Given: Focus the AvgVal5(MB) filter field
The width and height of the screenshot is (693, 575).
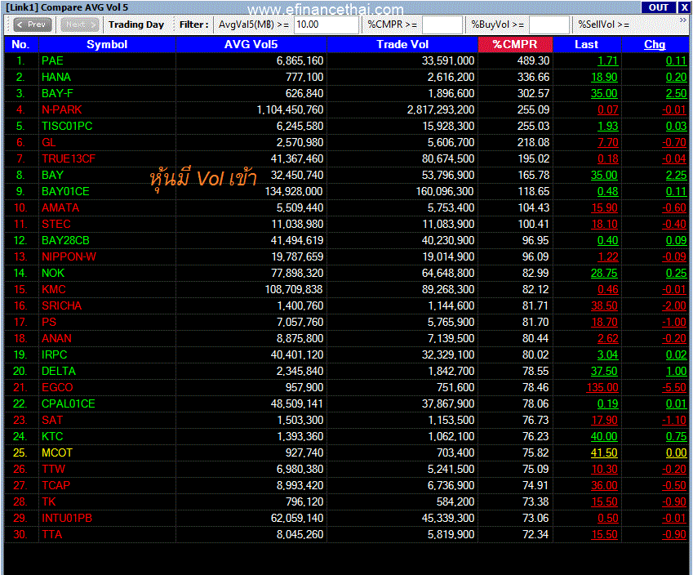Looking at the screenshot, I should point(327,25).
